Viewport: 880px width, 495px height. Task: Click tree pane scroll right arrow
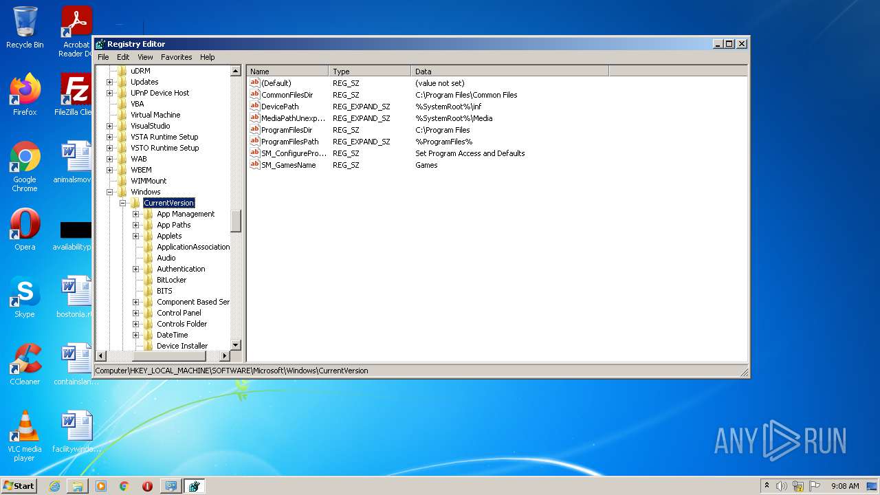[224, 355]
